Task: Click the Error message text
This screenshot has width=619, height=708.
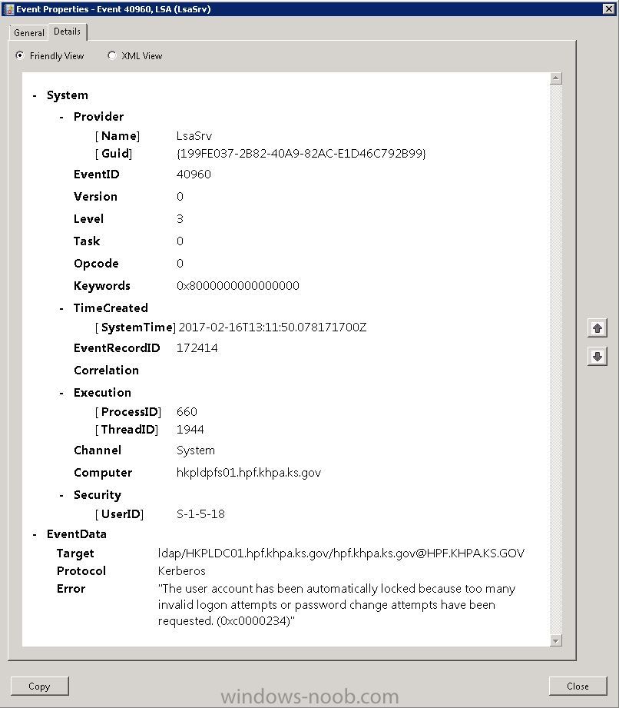Action: click(336, 605)
